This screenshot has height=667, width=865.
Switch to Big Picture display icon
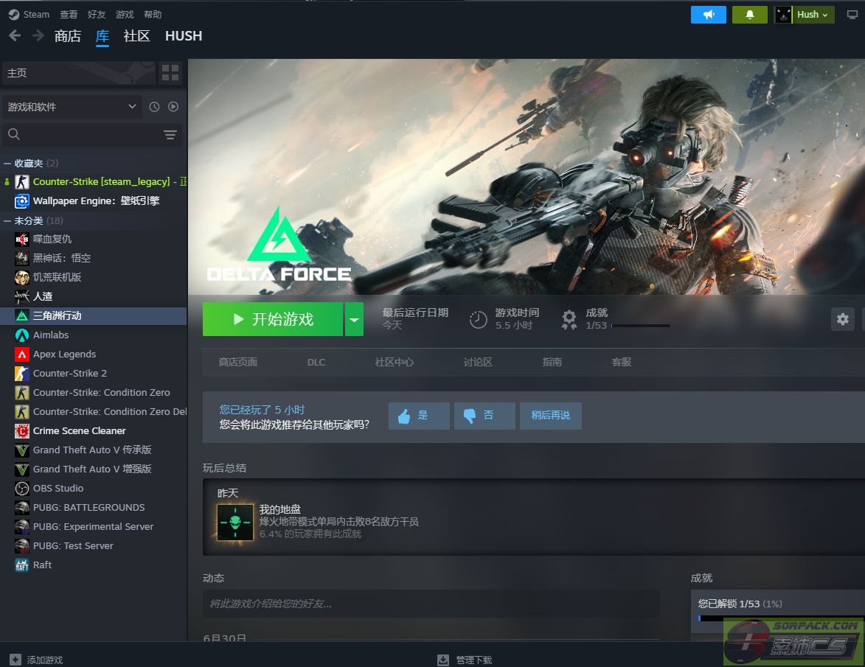[x=852, y=15]
